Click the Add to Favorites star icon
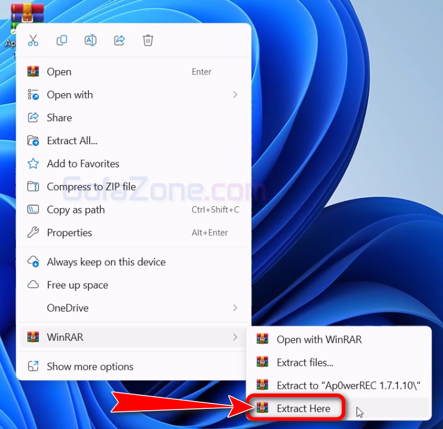The width and height of the screenshot is (443, 429). [x=33, y=164]
